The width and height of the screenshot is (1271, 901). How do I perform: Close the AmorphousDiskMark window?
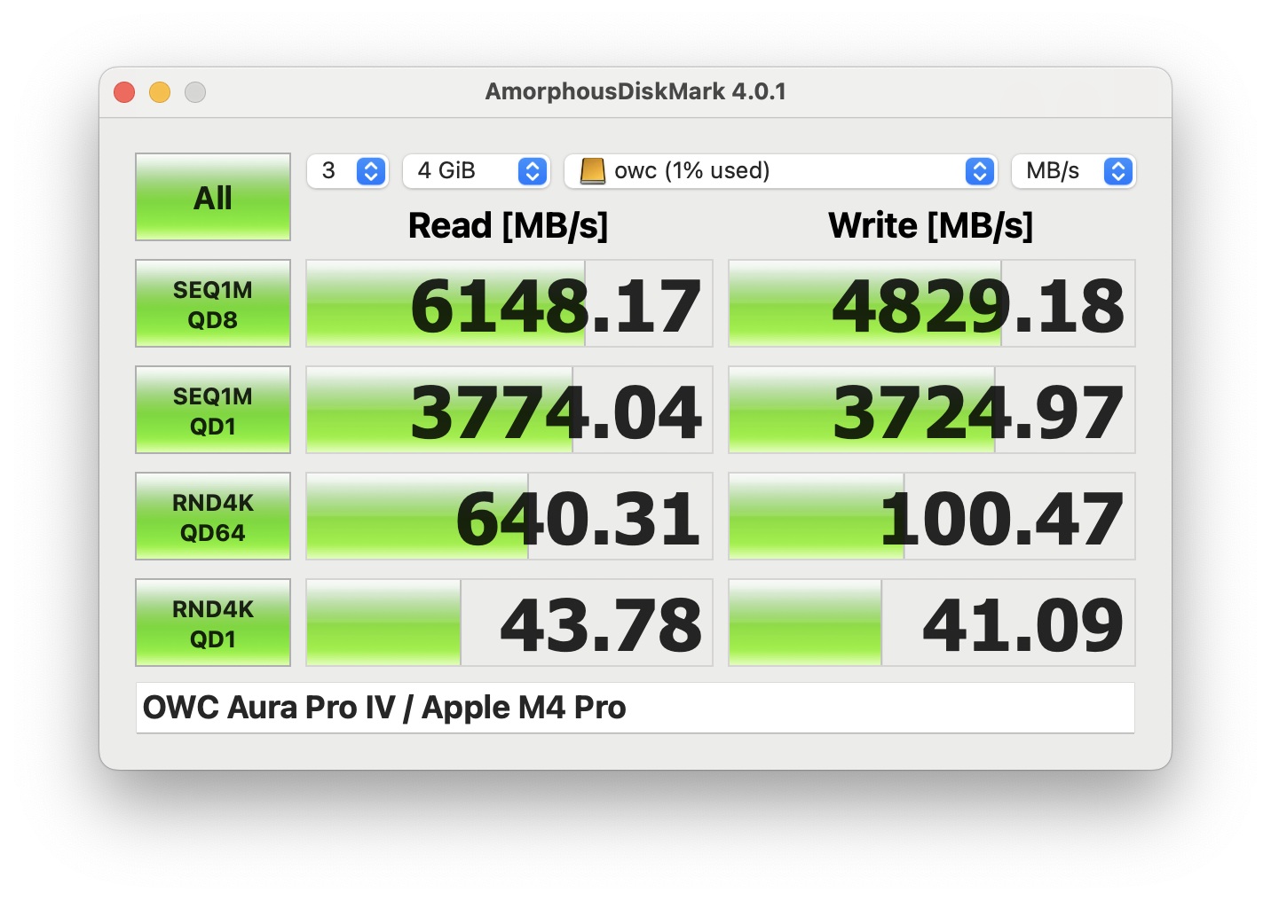pos(124,92)
